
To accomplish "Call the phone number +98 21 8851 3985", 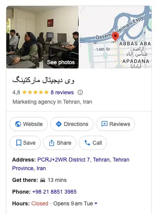I will (54, 192).
